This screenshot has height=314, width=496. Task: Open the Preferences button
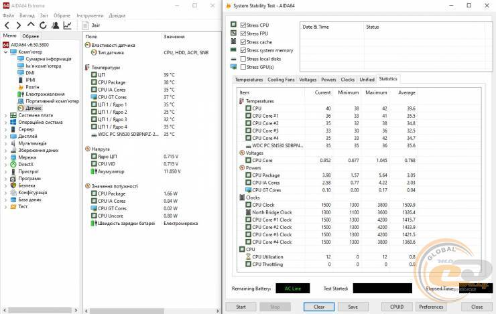tap(431, 307)
